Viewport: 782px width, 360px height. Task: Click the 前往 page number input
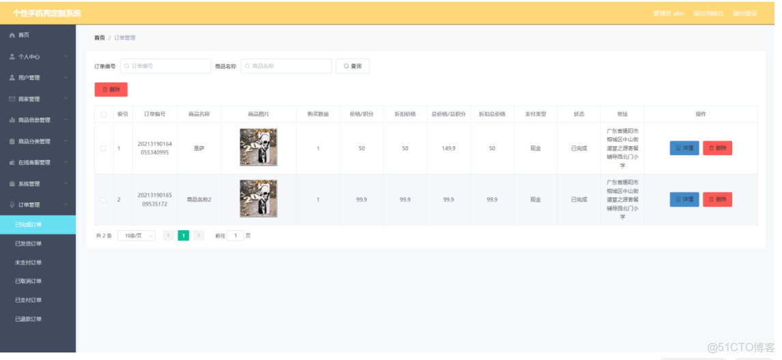pyautogui.click(x=236, y=236)
